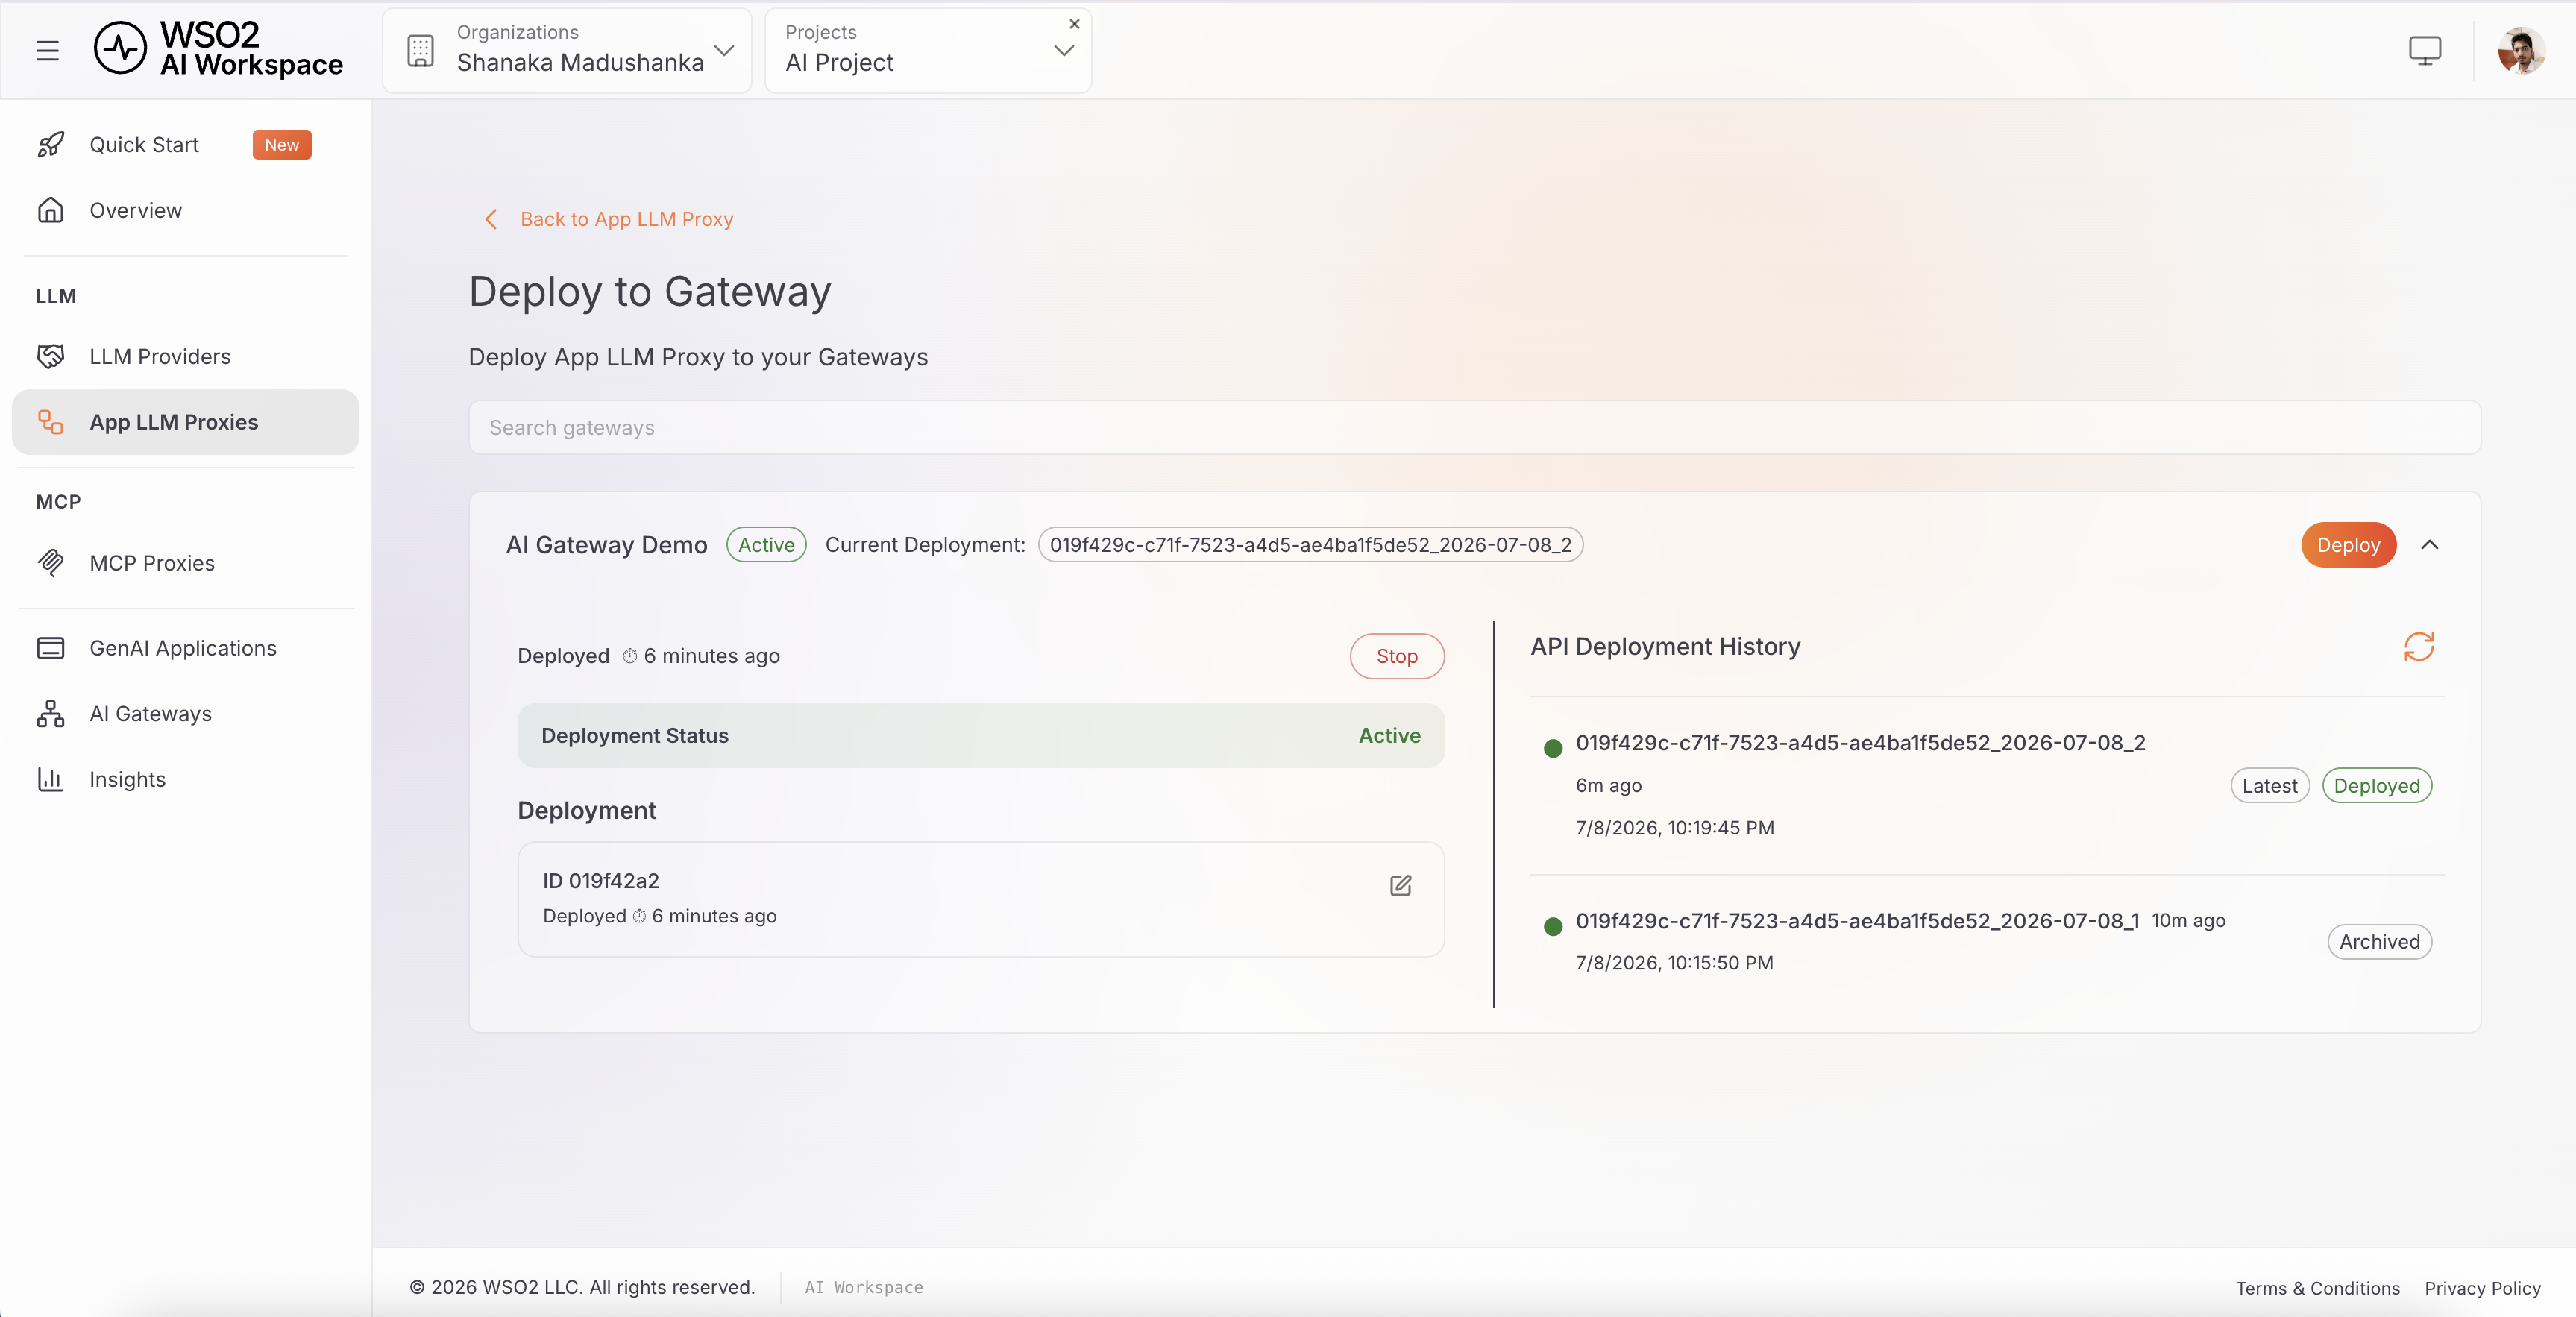Click the AI Gateways network icon
2576x1317 pixels.
[51, 714]
